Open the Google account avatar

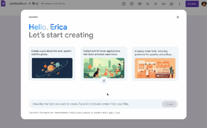point(204,4)
